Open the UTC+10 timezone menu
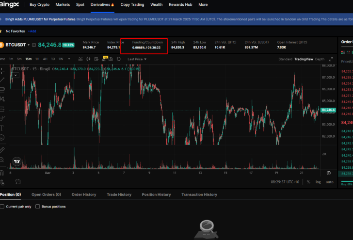 tap(285, 182)
